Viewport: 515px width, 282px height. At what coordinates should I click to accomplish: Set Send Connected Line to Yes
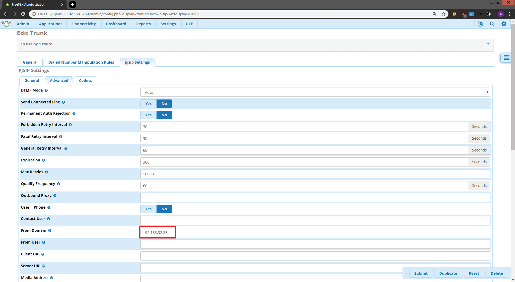(148, 104)
